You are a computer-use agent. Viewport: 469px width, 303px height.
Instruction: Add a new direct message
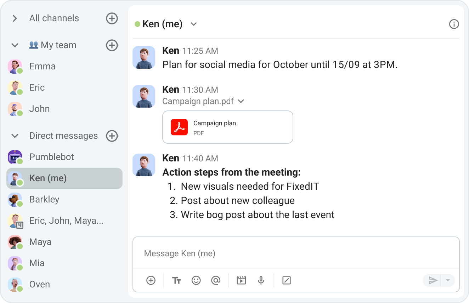tap(112, 136)
